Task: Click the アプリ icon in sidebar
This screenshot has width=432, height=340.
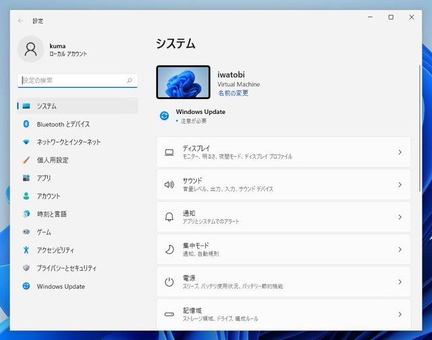Action: click(x=26, y=178)
